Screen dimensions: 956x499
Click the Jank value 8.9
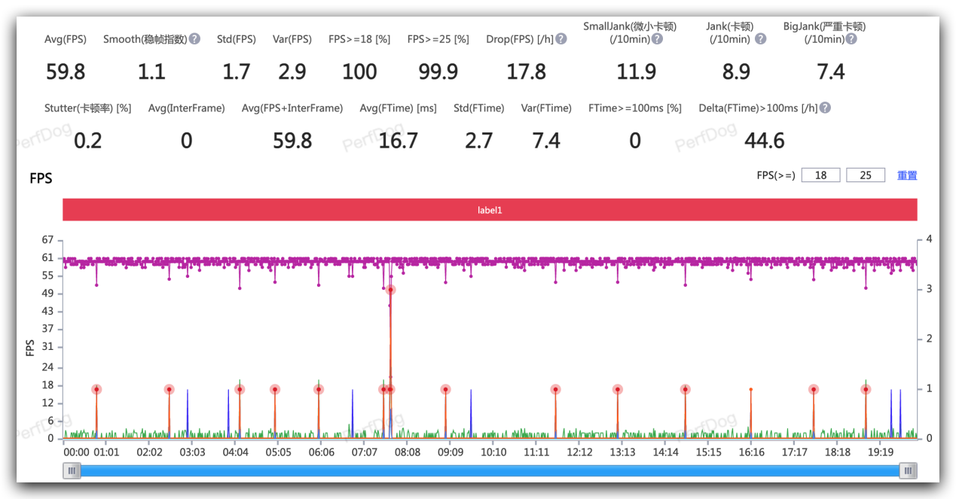tap(736, 72)
